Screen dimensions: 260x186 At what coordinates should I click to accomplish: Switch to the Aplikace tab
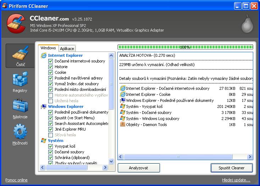[x=67, y=49]
